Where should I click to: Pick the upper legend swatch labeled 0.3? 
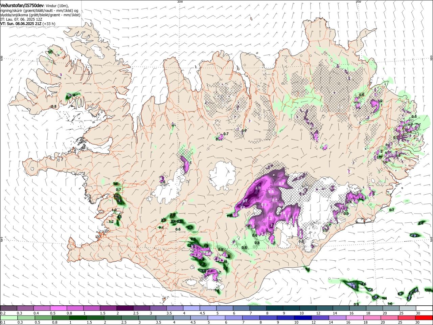(x=25, y=308)
